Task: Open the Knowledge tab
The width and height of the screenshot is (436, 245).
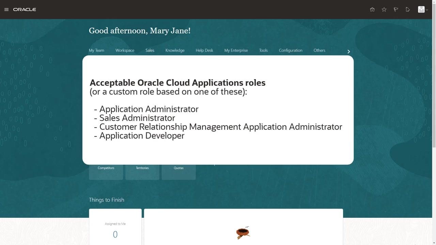Action: pyautogui.click(x=175, y=50)
